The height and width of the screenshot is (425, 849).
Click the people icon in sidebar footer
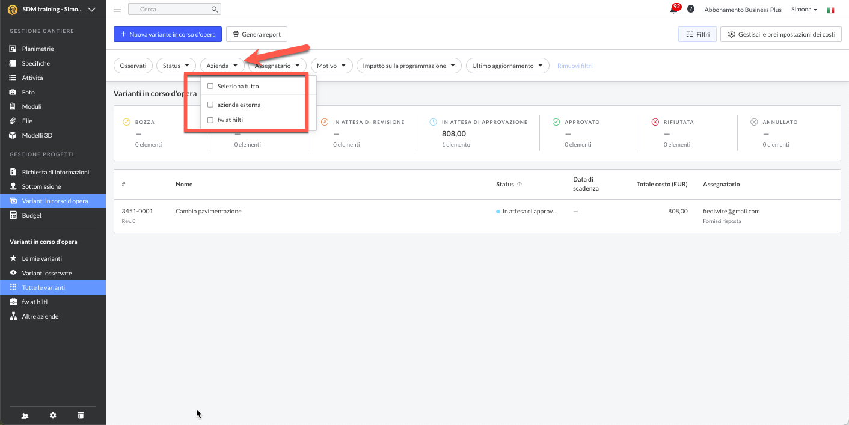click(x=25, y=415)
